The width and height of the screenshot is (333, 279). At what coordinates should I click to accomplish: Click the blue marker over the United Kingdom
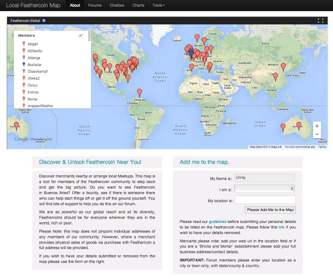[191, 54]
